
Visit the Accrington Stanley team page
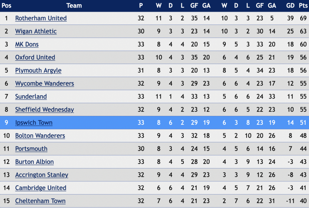(x=42, y=175)
